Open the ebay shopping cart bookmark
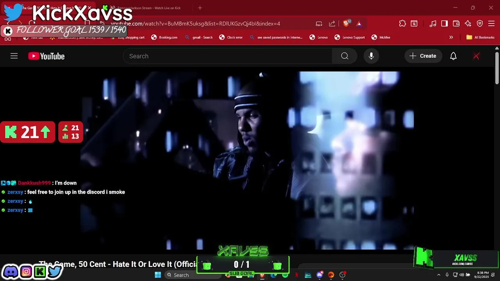The image size is (500, 281). (128, 37)
